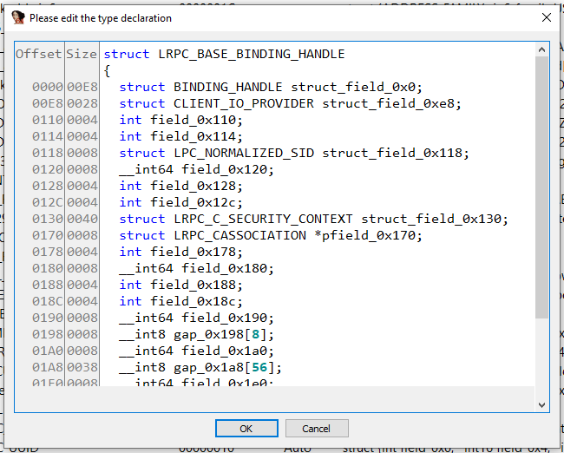Click the BINDING_HANDLE struct_field_0x0 line

[x=271, y=87]
